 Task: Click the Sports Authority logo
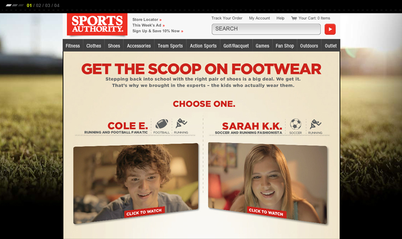97,24
